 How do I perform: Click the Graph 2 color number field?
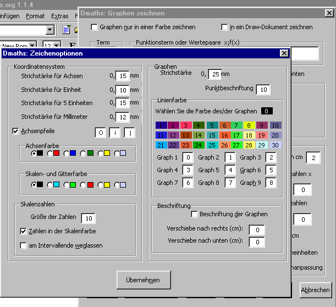pyautogui.click(x=230, y=157)
